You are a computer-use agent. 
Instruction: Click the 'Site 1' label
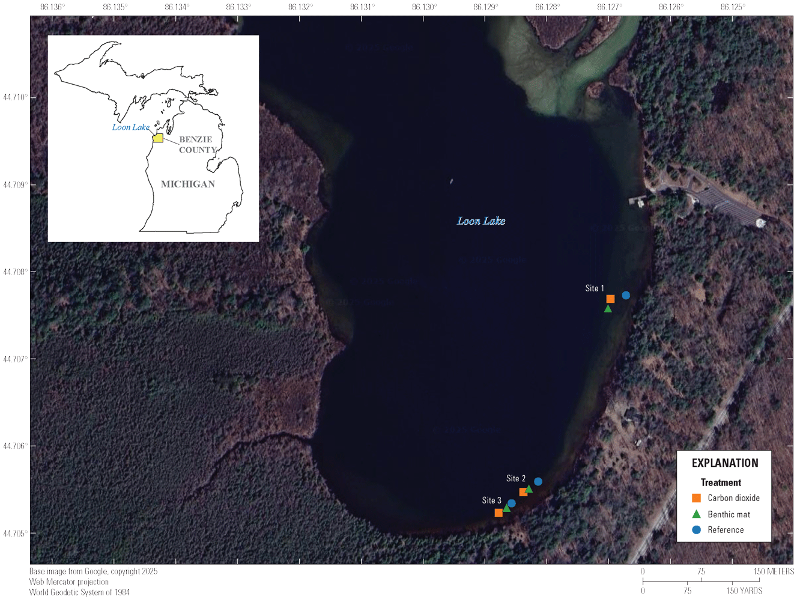coord(595,288)
